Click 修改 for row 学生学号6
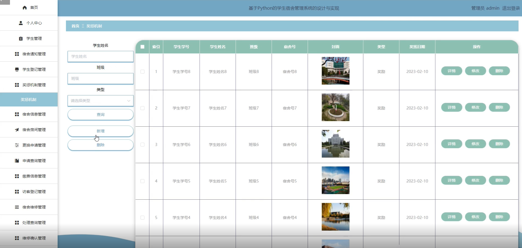522x248 pixels. point(475,144)
